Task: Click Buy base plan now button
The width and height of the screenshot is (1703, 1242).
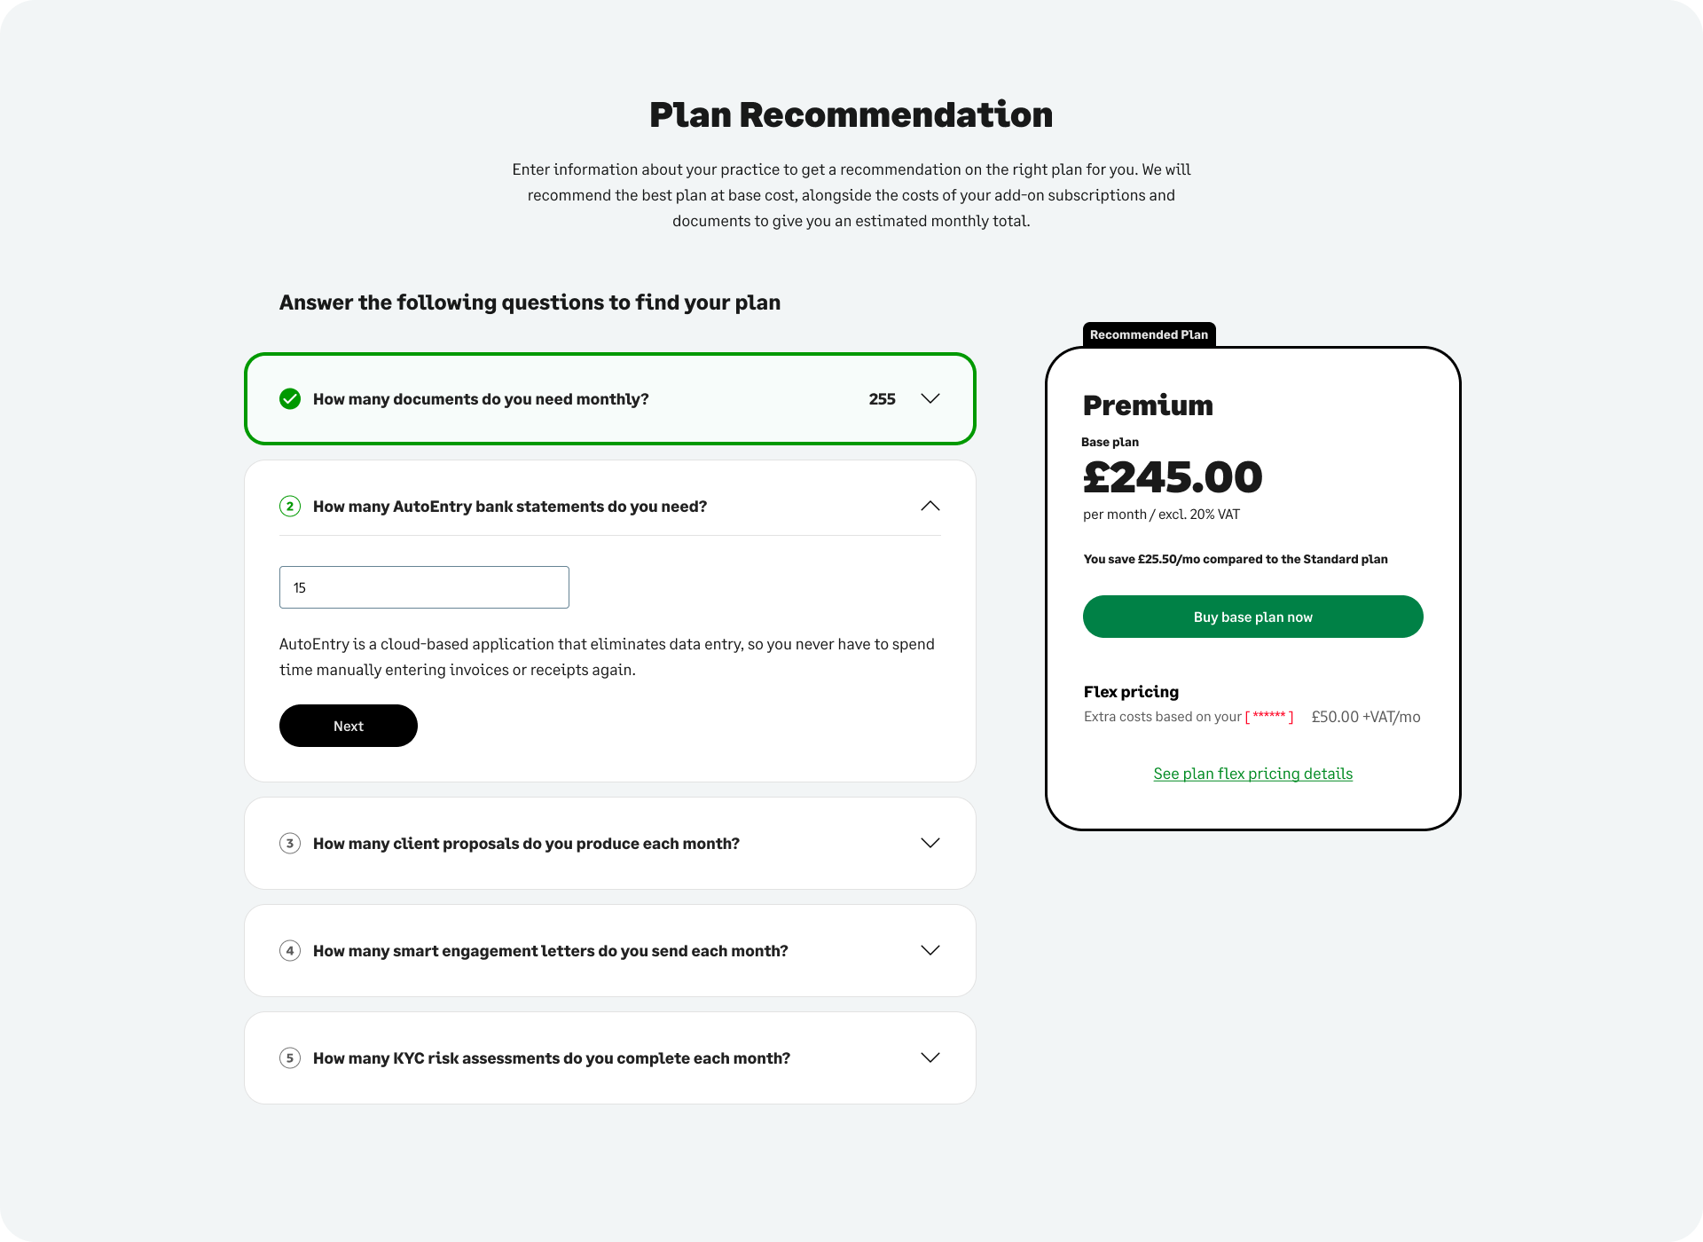Action: (x=1252, y=617)
